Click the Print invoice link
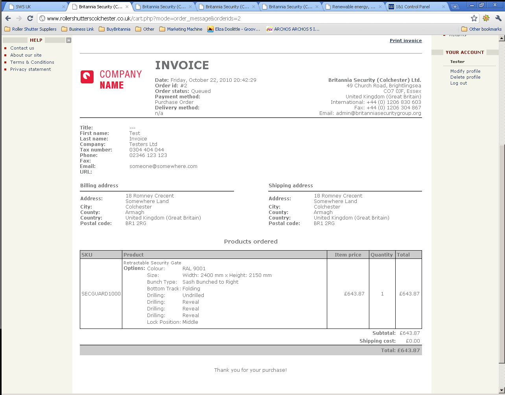 tap(405, 41)
